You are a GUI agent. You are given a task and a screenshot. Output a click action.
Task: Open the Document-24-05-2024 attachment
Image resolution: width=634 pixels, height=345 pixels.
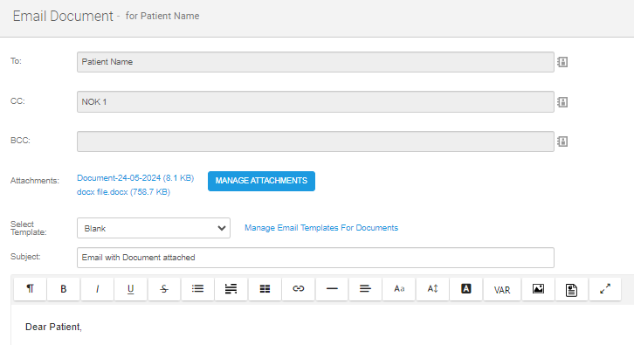click(135, 178)
